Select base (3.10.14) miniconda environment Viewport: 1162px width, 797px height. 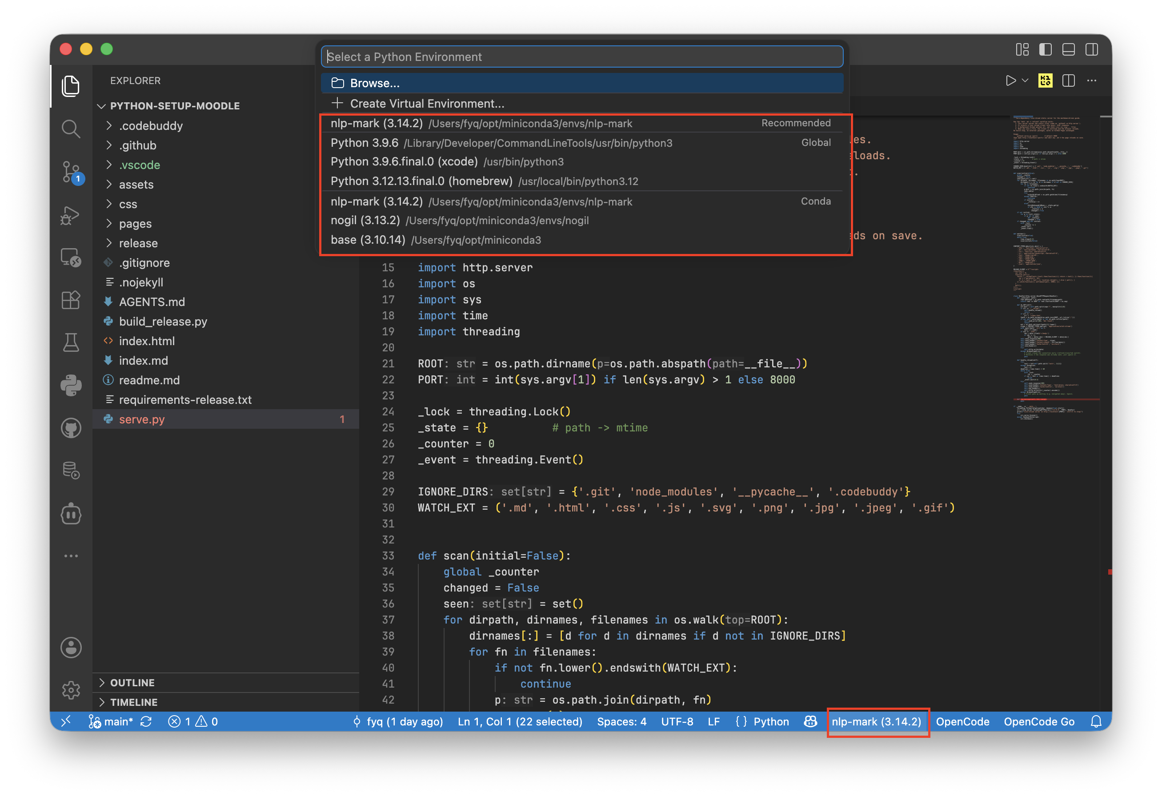point(582,240)
